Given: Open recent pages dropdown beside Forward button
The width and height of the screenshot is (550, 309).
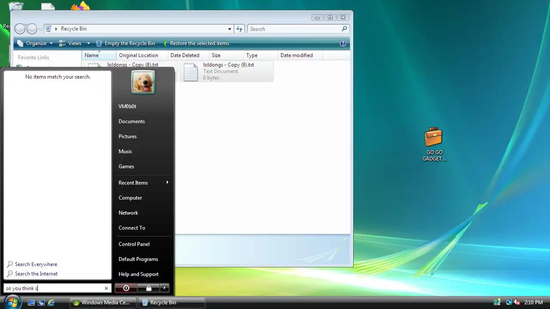Looking at the screenshot, I should pos(40,29).
